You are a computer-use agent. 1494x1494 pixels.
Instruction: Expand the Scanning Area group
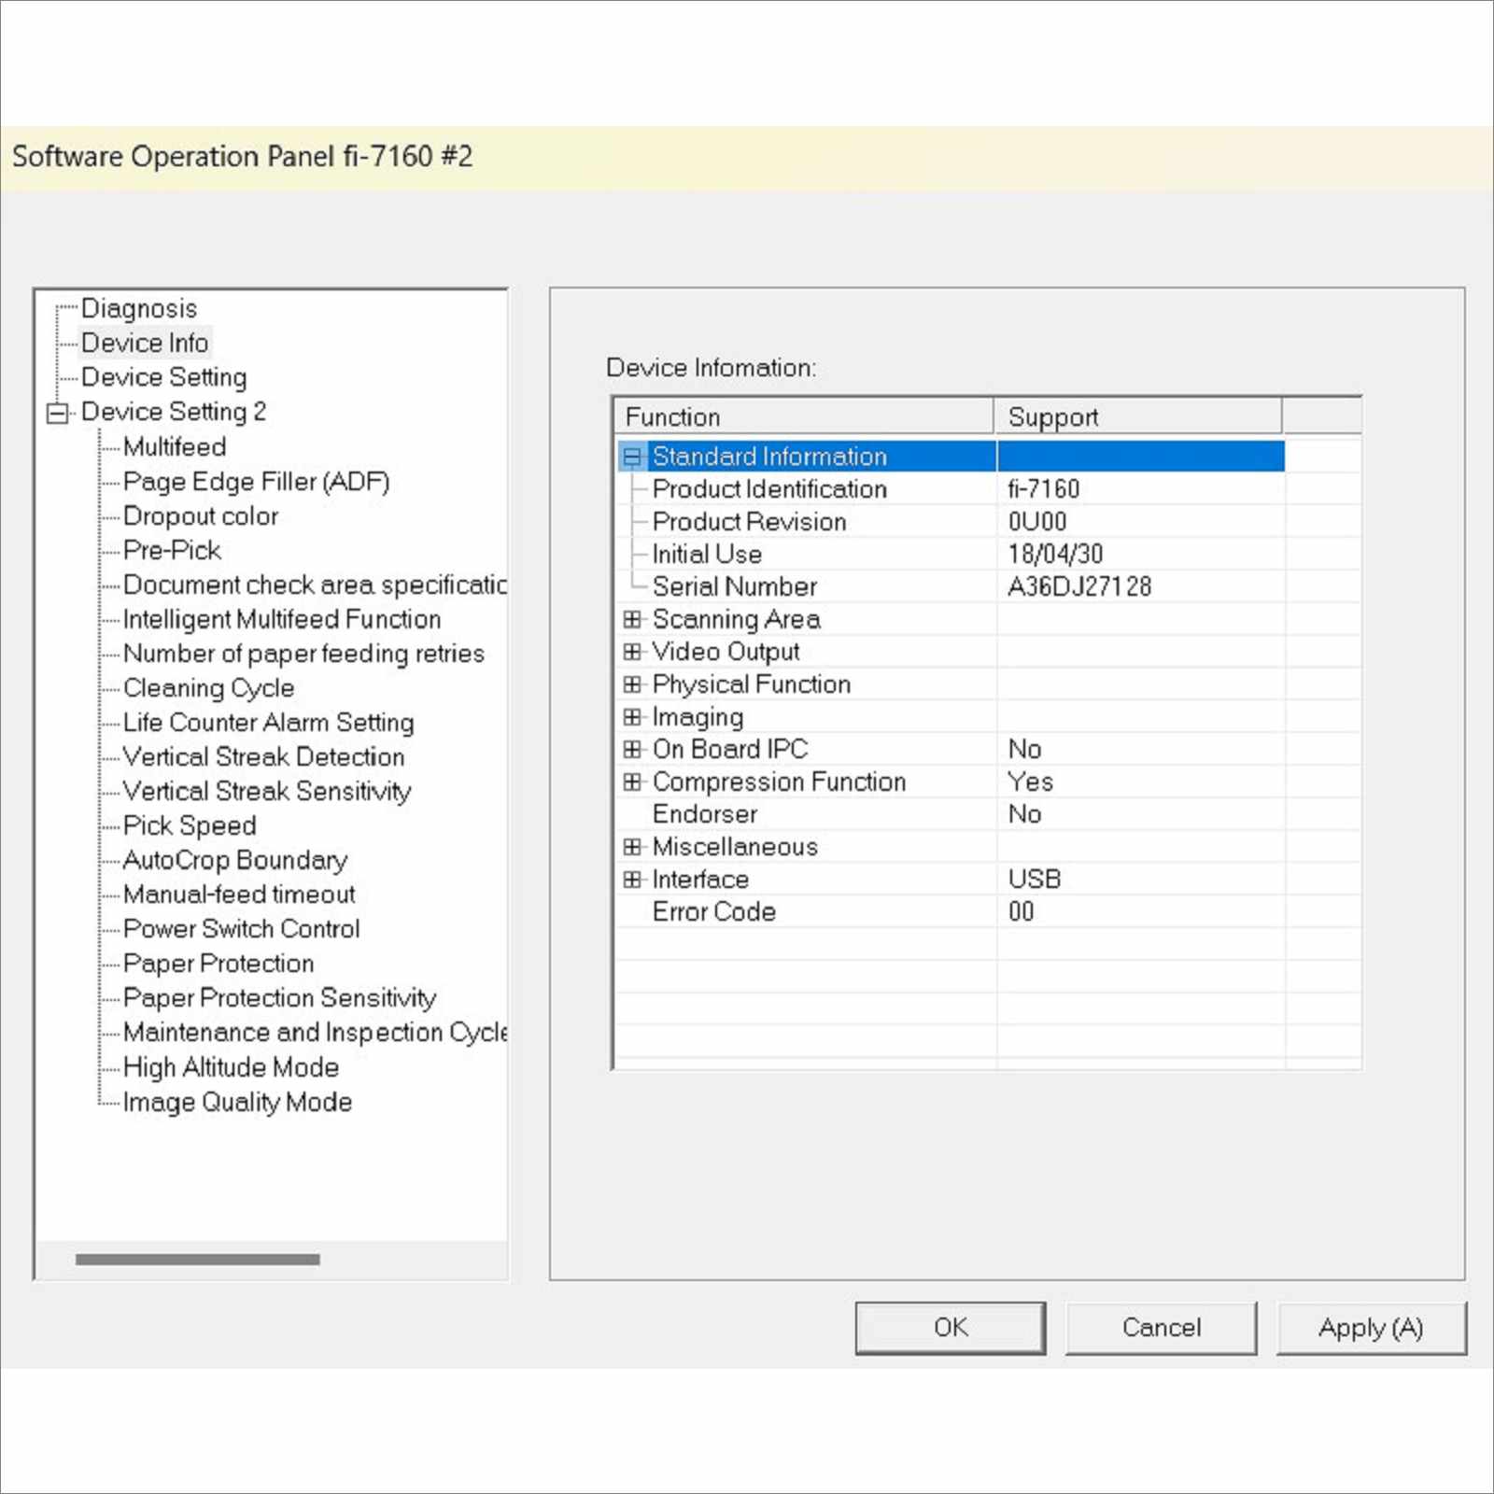pos(632,619)
